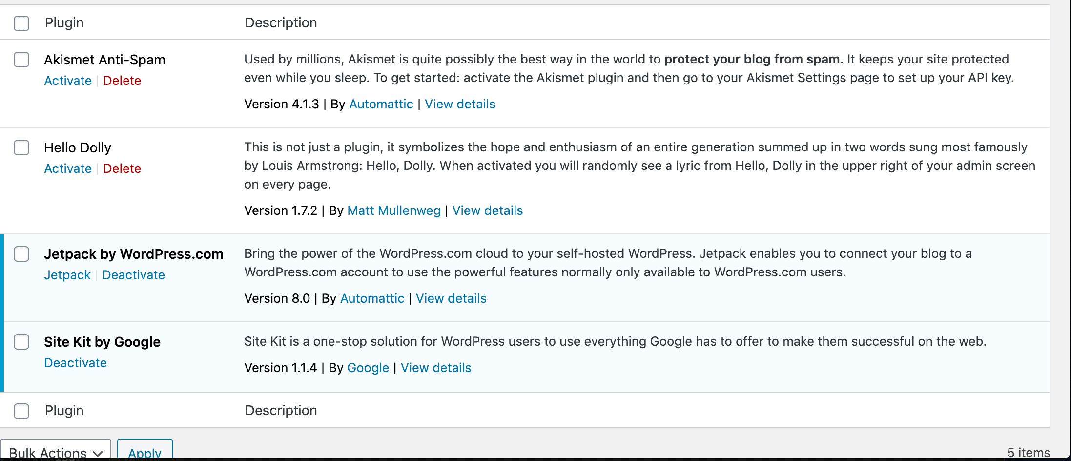Check the Akismet Anti-Spam checkbox
Viewport: 1071px width, 461px height.
pyautogui.click(x=21, y=60)
